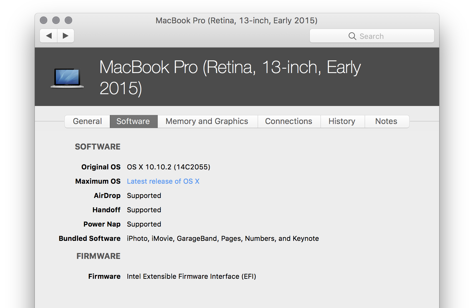This screenshot has height=308, width=474.
Task: Open the Notes tab
Action: 386,121
